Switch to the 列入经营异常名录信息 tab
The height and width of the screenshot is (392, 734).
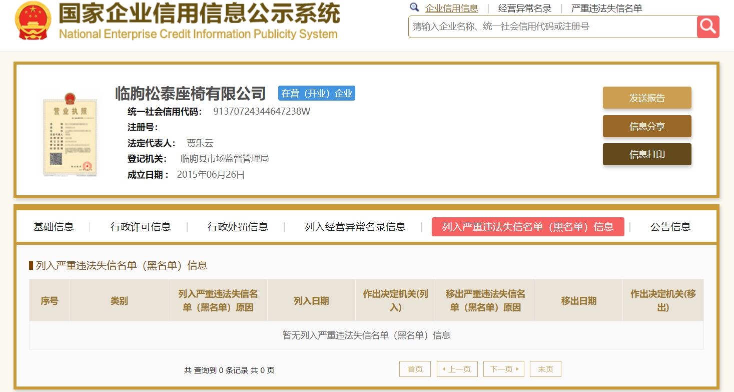click(355, 227)
